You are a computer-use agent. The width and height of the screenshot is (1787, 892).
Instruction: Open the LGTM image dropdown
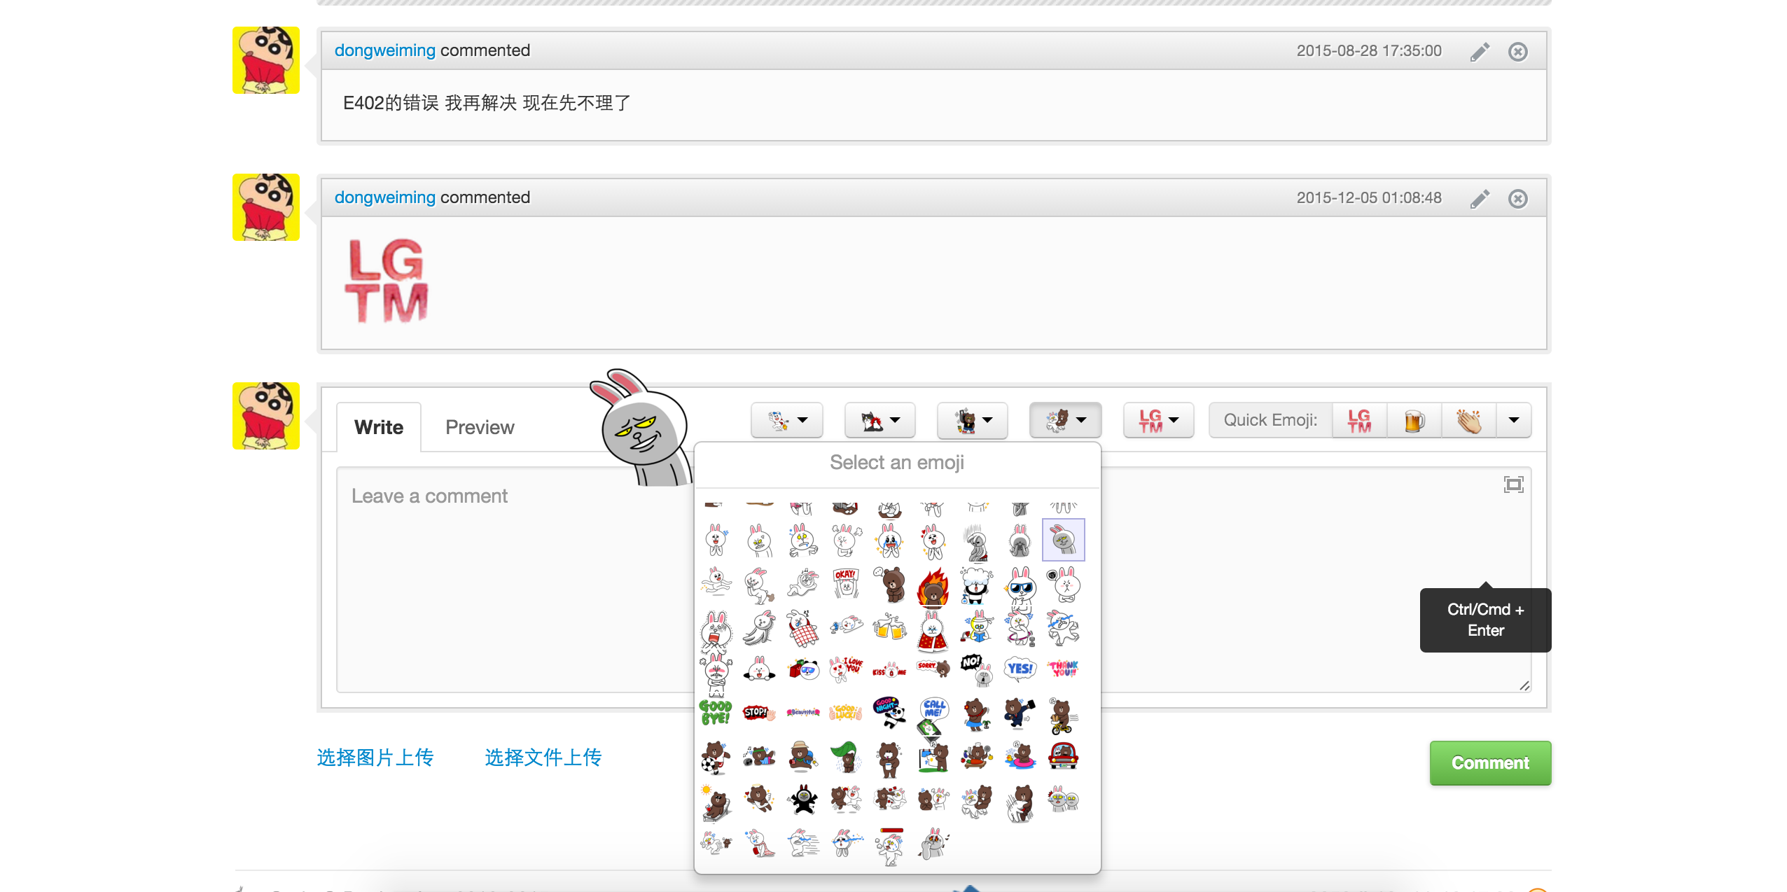click(x=1158, y=420)
